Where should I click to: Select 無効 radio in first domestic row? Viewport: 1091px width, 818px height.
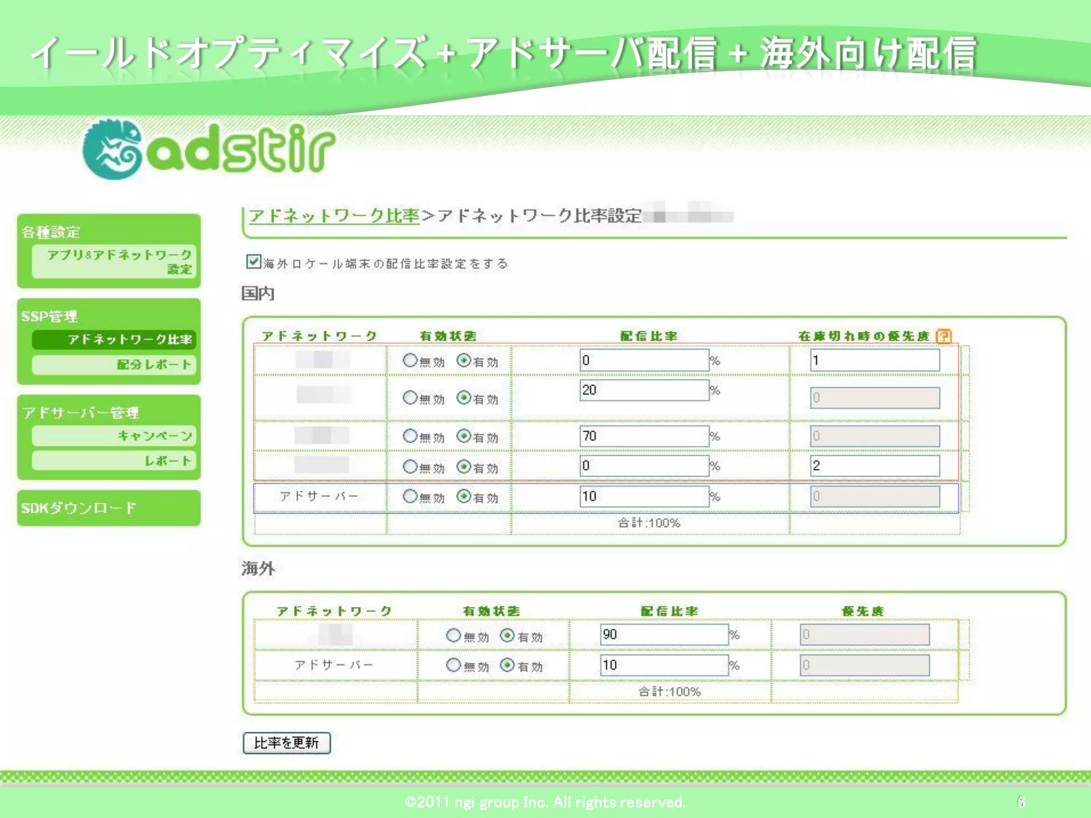pos(410,361)
